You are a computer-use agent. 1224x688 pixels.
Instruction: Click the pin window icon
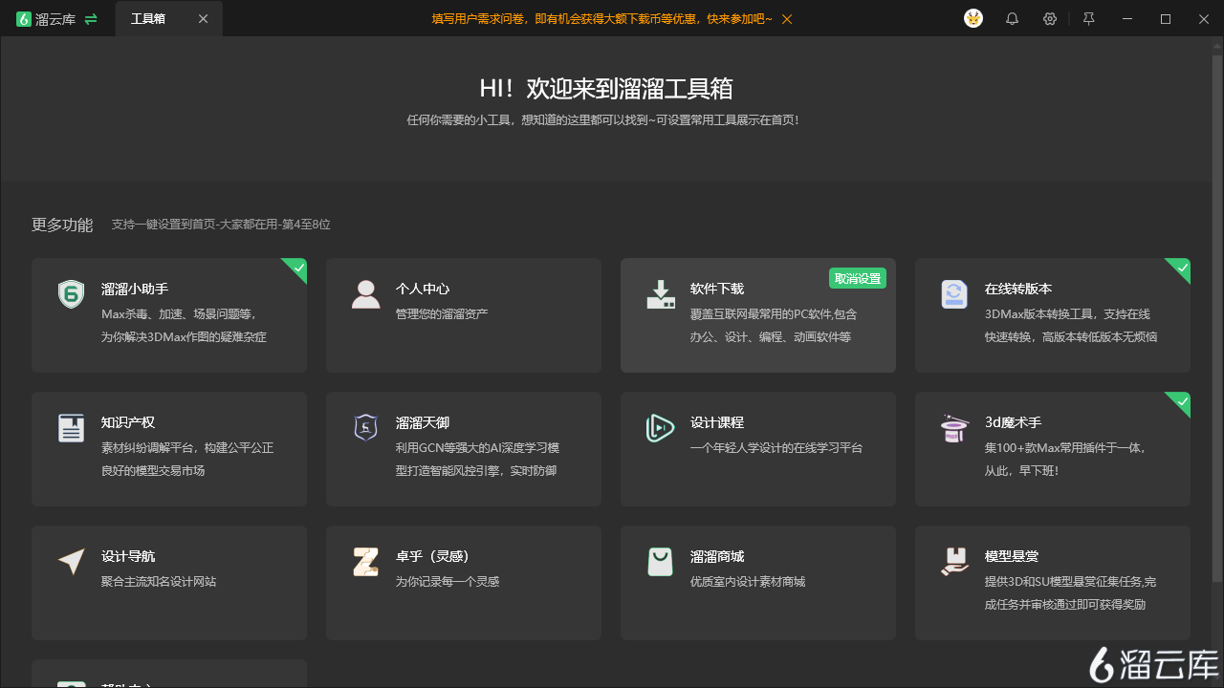(1088, 18)
